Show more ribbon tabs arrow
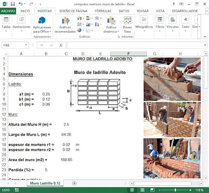The image size is (209, 193). [x=207, y=11]
